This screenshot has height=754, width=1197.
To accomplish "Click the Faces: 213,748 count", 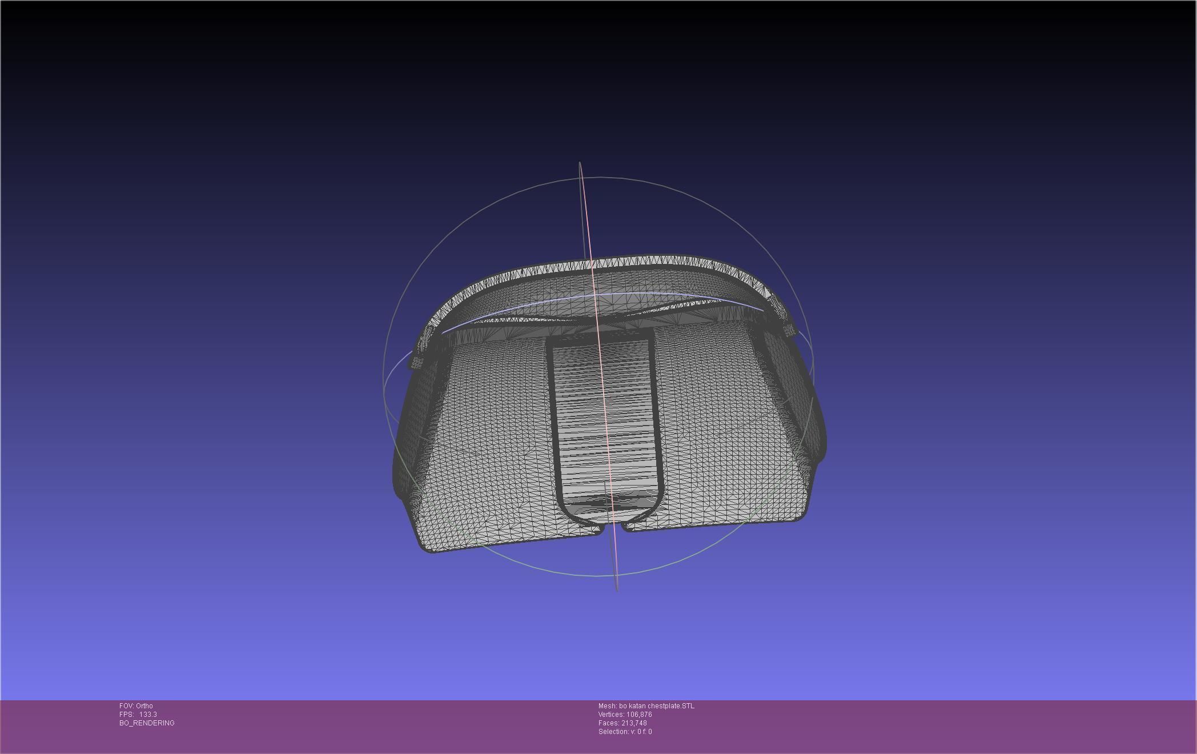I will pos(622,723).
